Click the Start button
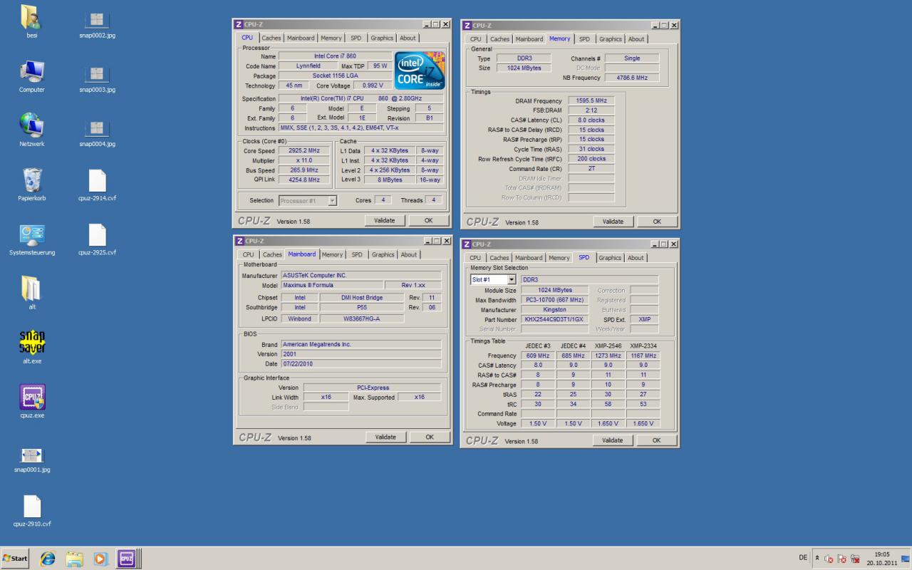912x570 pixels. click(16, 559)
